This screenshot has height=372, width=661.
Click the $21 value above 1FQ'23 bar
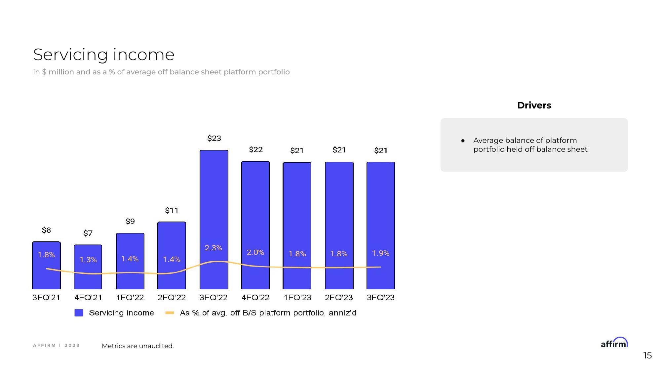(x=297, y=150)
